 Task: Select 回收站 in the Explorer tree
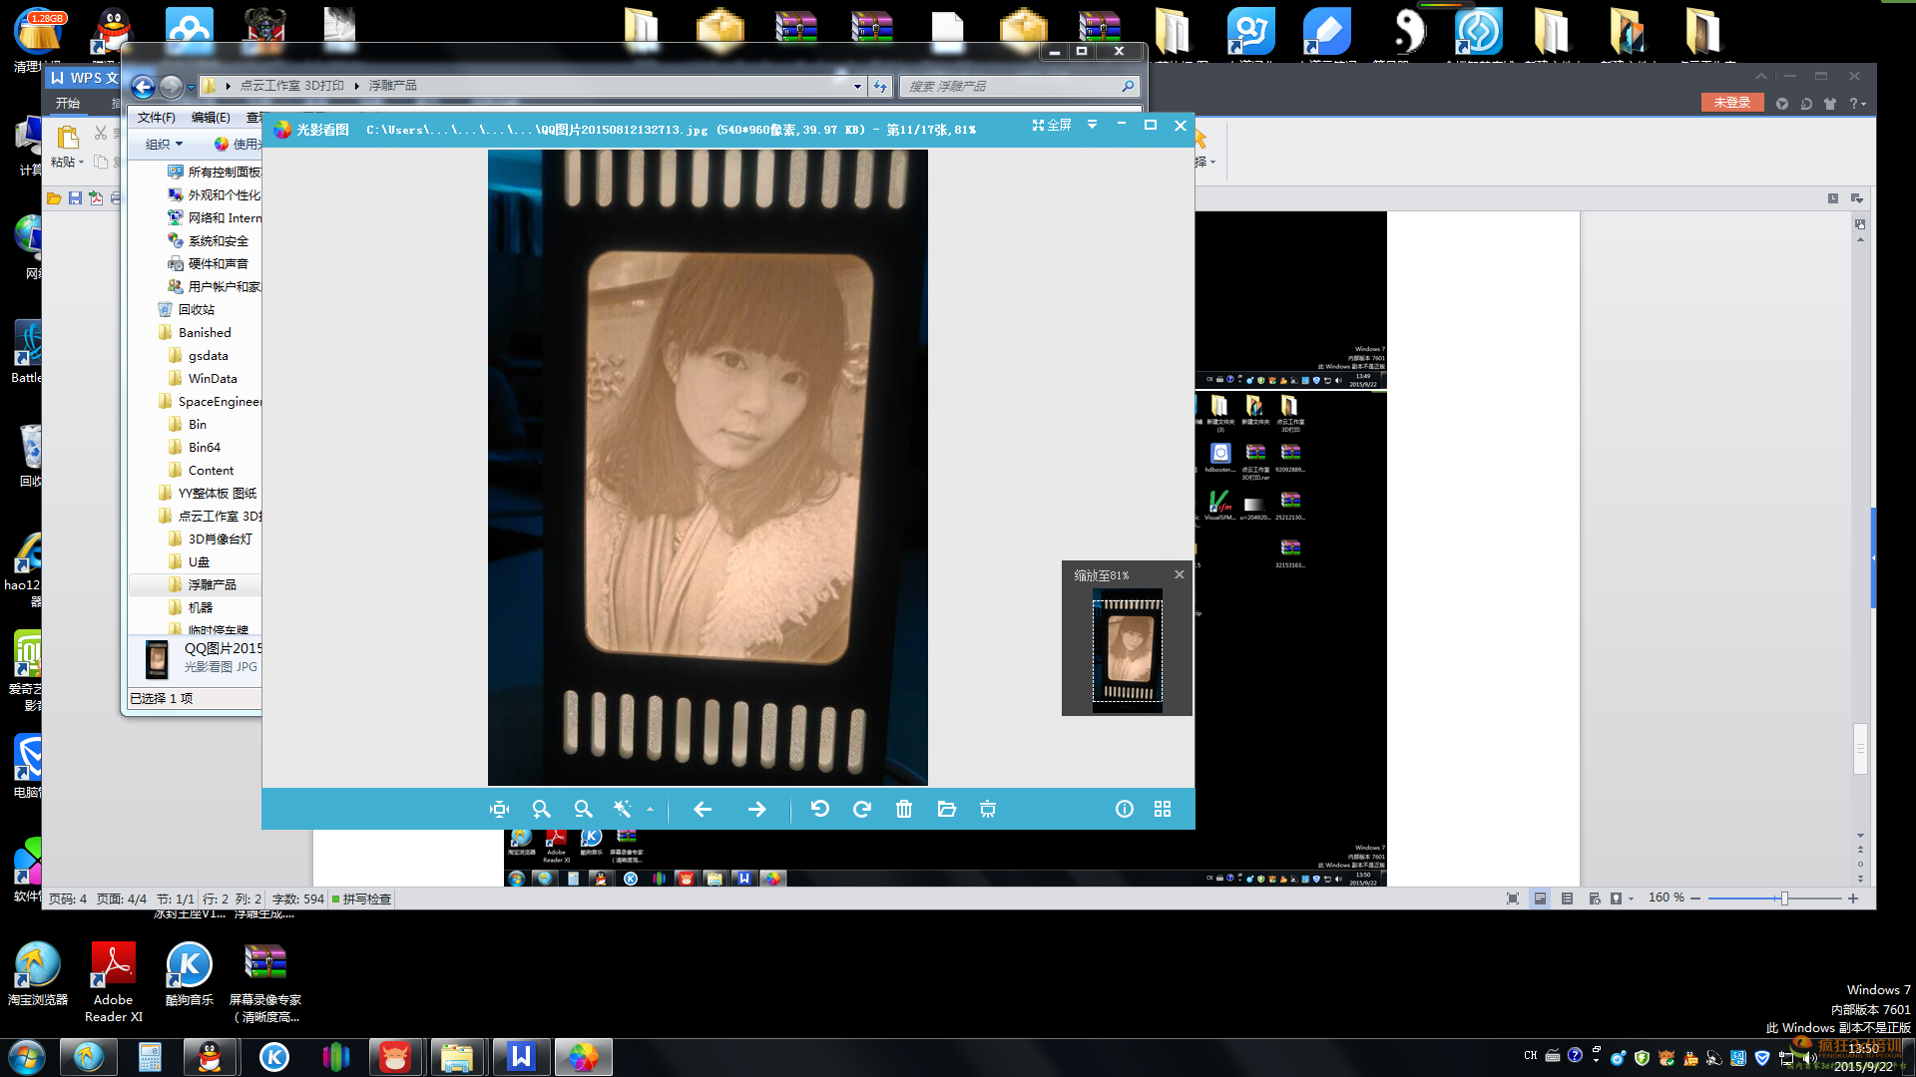[x=196, y=310]
